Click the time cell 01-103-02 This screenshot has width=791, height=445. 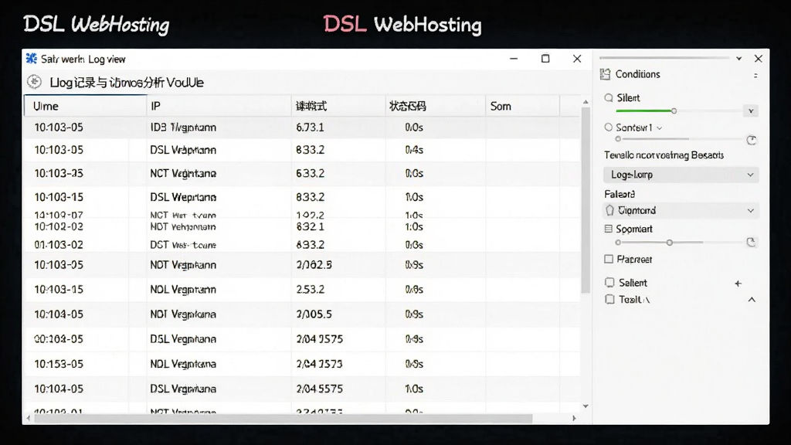pyautogui.click(x=59, y=245)
